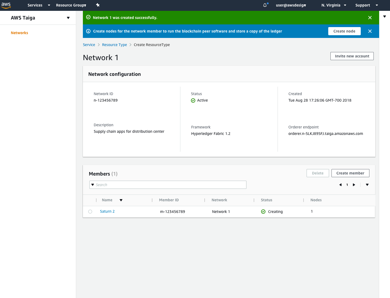Click network ID n-123456789 value
The image size is (390, 298).
[x=106, y=100]
